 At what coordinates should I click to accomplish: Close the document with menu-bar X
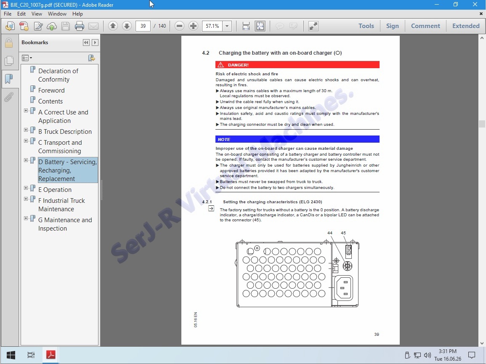coord(481,13)
